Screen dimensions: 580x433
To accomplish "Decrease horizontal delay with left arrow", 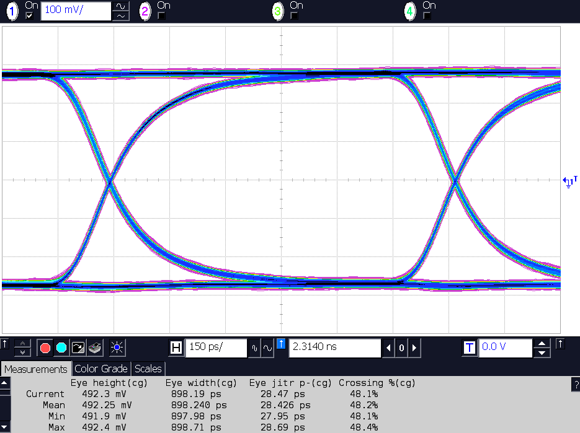I will coord(387,348).
